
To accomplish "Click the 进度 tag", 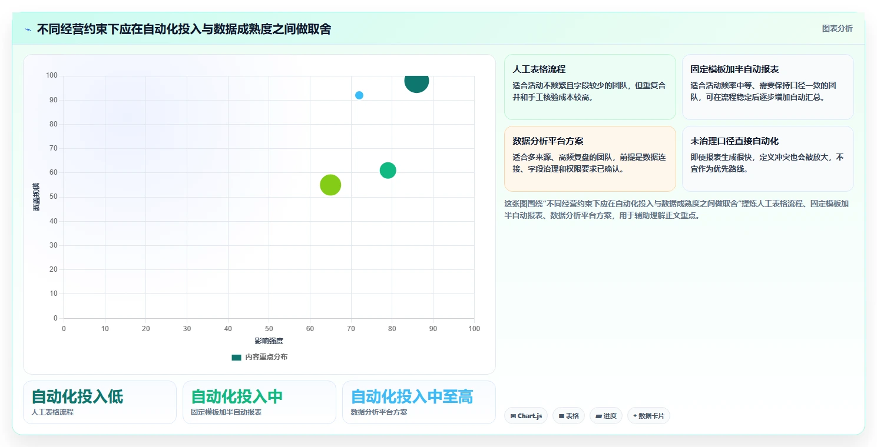I will [605, 416].
